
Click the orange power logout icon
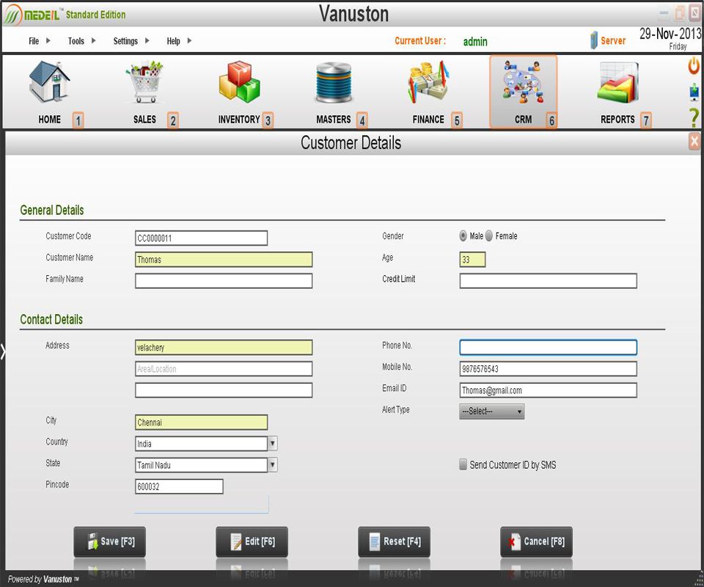tap(694, 65)
